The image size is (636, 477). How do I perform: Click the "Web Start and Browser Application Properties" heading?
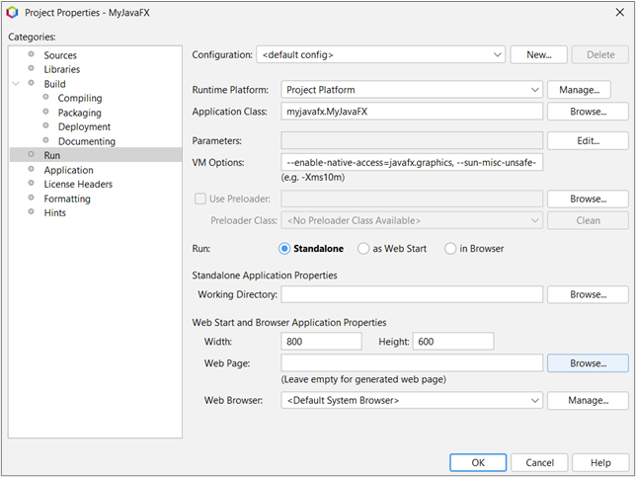point(289,323)
